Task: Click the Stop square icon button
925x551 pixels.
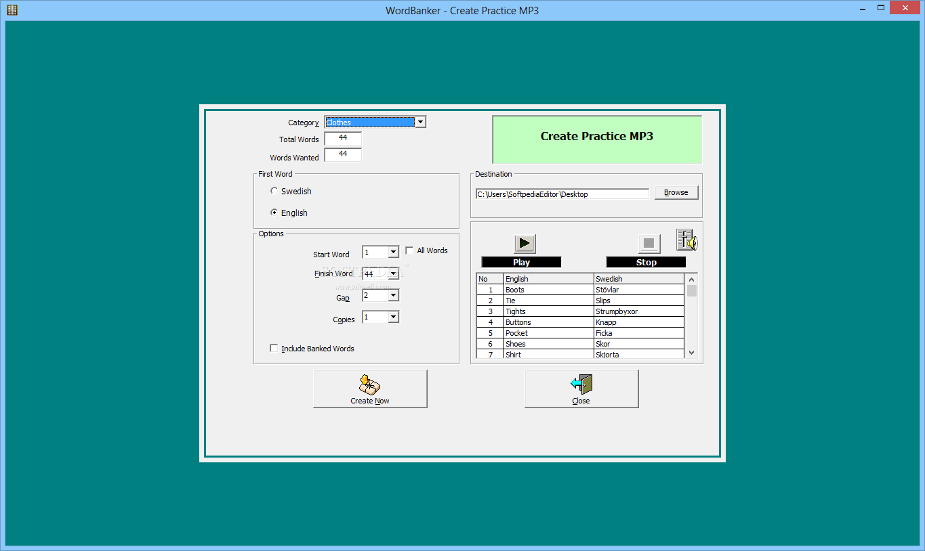Action: (649, 244)
